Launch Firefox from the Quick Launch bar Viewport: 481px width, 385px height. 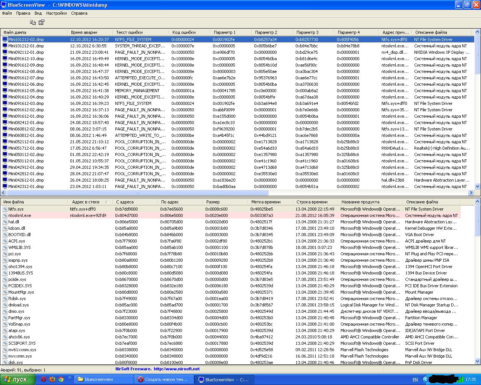(x=52, y=379)
